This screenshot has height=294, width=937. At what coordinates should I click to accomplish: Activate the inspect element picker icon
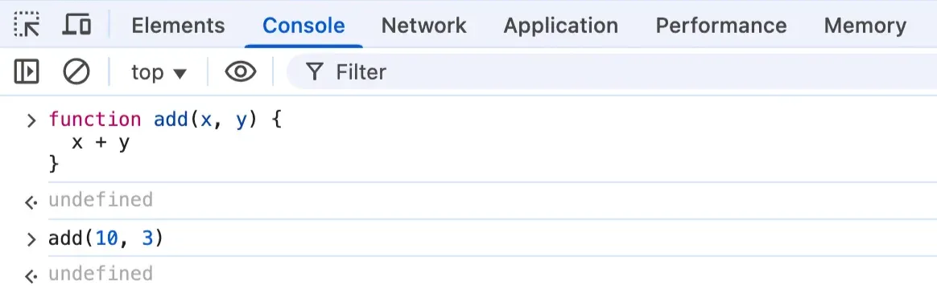[27, 24]
